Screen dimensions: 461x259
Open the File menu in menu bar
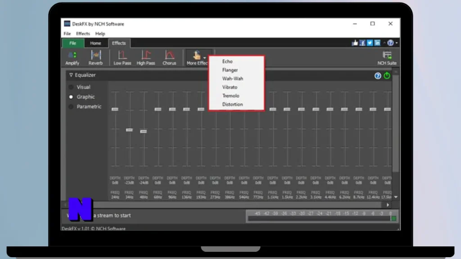pos(67,33)
